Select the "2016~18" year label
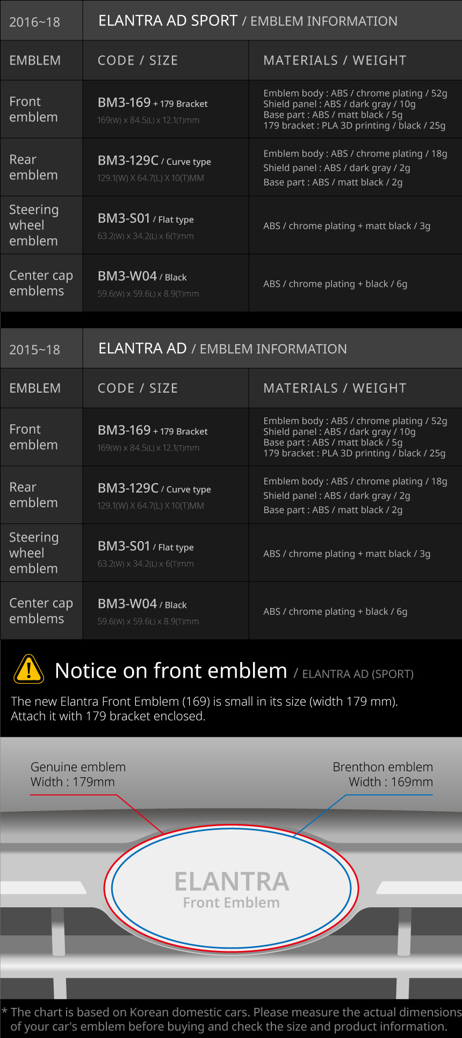 [35, 22]
